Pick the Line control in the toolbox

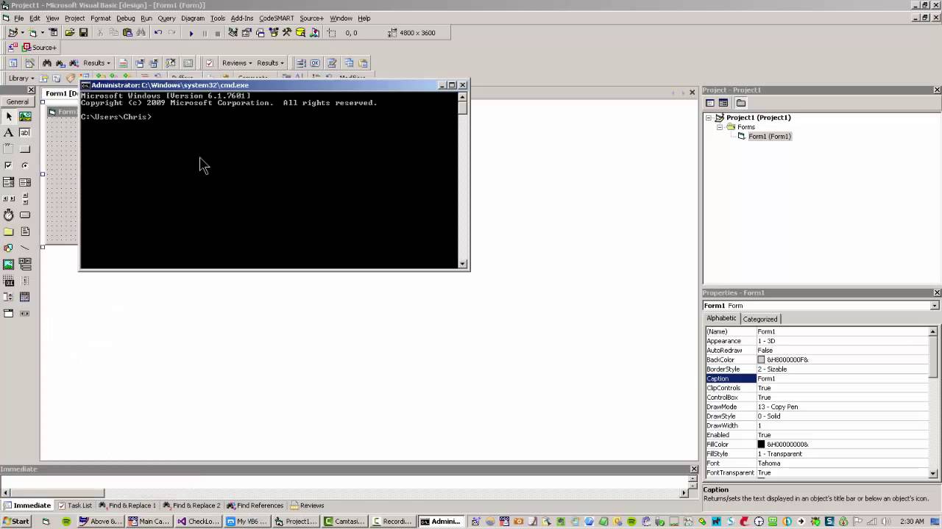25,248
